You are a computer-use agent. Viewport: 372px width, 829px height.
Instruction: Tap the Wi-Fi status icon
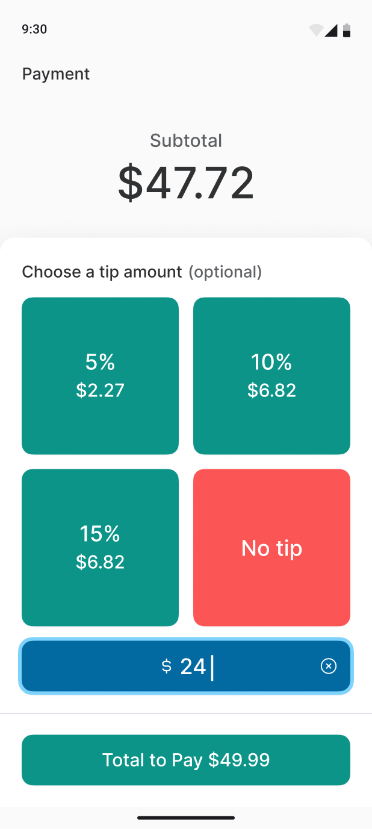(316, 30)
